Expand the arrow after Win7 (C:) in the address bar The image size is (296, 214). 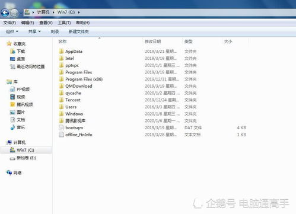pyautogui.click(x=79, y=12)
